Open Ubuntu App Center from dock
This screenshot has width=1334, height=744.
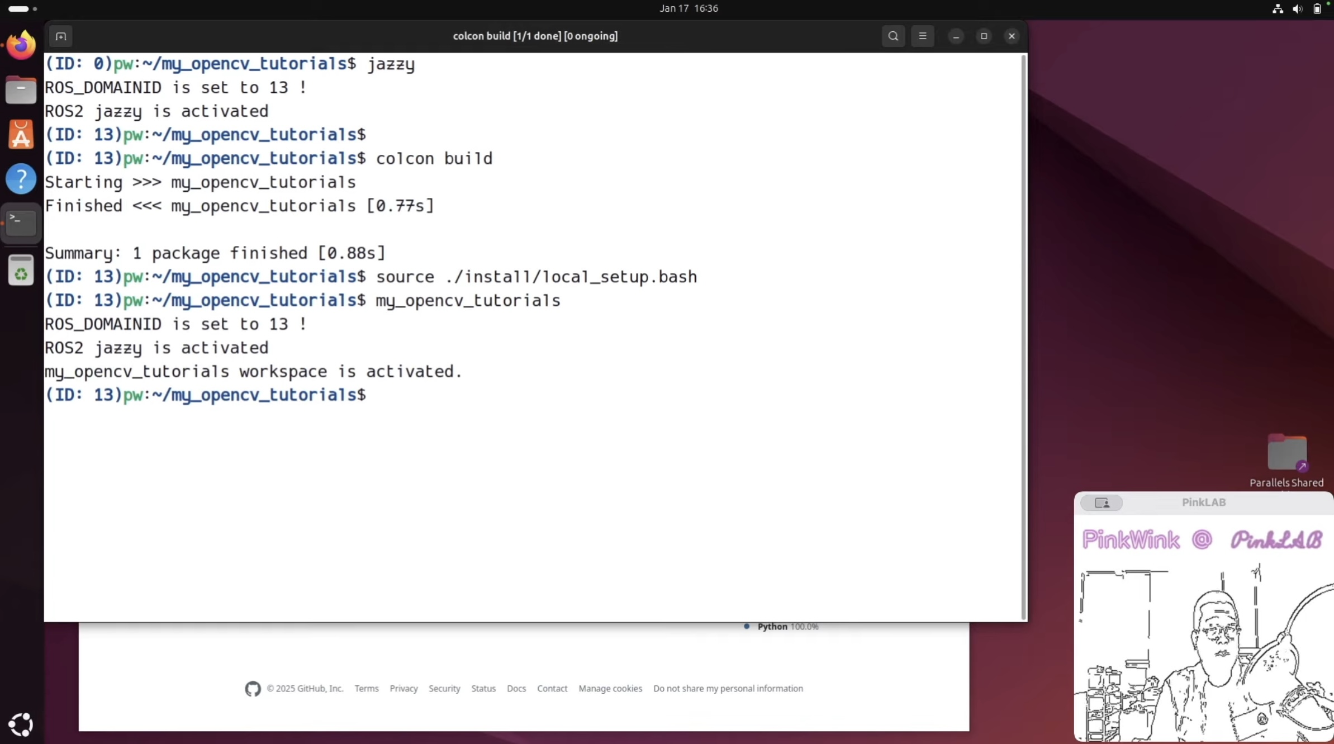pos(21,135)
